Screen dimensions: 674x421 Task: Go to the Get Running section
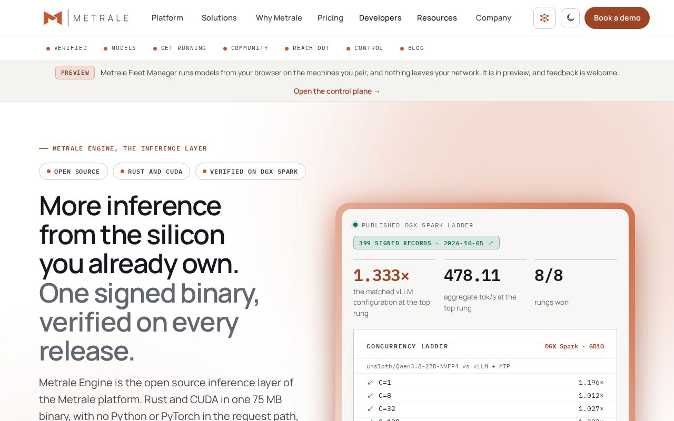pyautogui.click(x=180, y=48)
